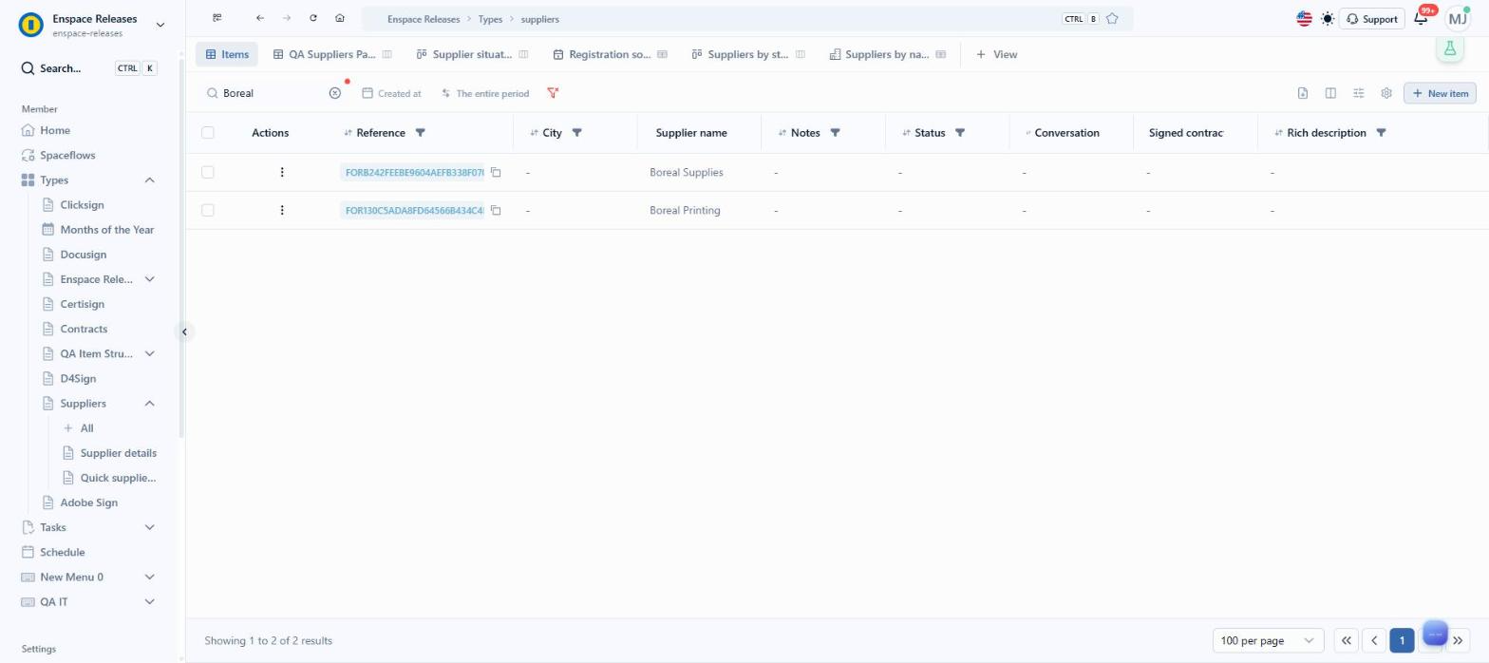
Task: Select page 1 in pagination
Action: tap(1402, 640)
